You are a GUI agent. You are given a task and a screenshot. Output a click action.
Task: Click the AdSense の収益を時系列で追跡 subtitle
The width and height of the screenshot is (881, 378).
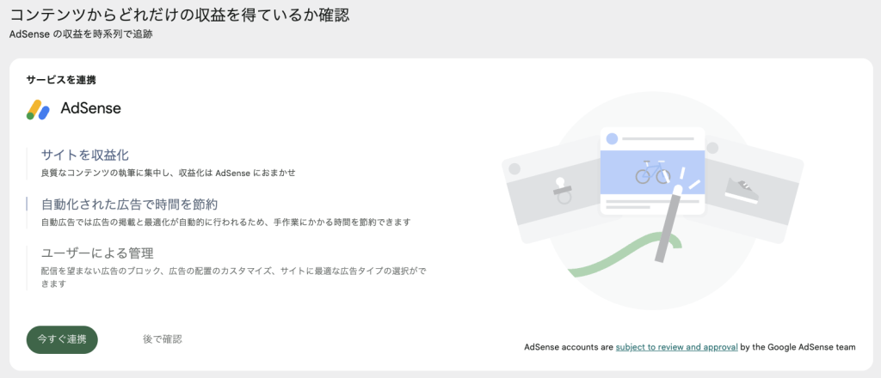(82, 34)
